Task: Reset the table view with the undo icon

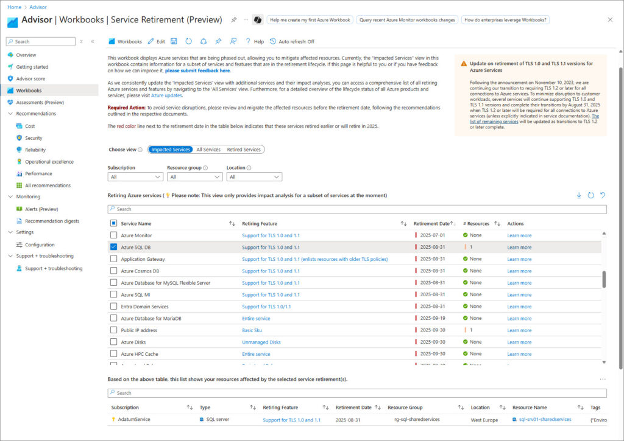Action: pos(603,195)
